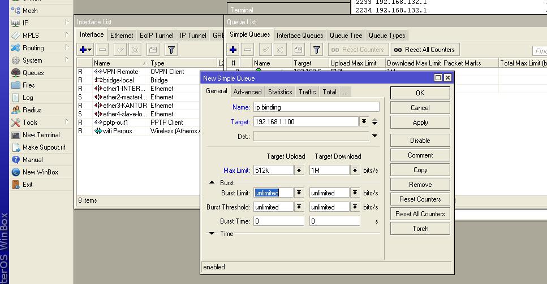547x284 pixels.
Task: Click the Target address field
Action: click(x=305, y=122)
